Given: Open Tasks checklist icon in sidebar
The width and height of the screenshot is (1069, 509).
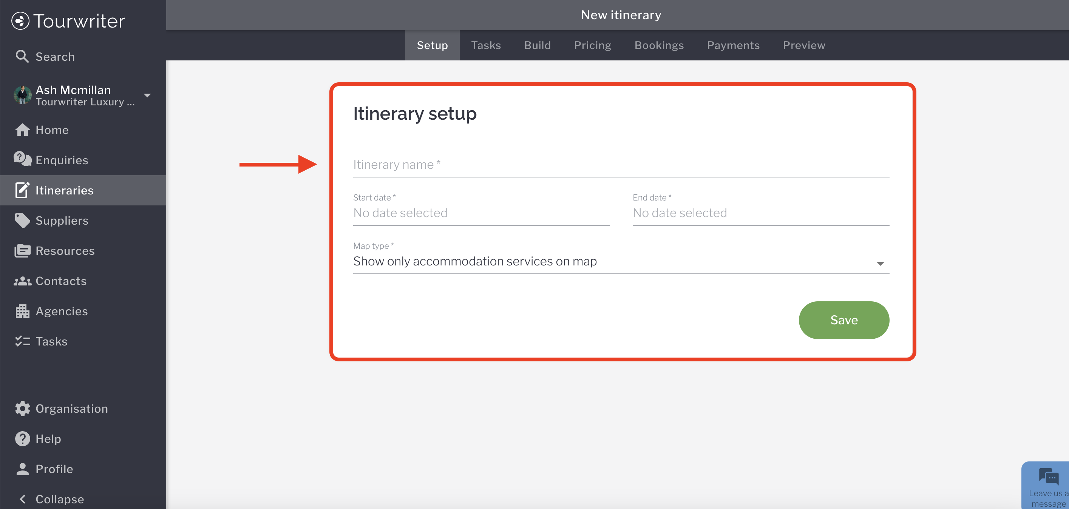Looking at the screenshot, I should pyautogui.click(x=22, y=341).
